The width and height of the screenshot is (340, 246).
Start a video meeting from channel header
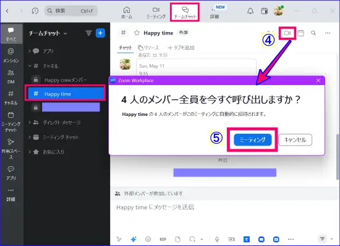[287, 33]
